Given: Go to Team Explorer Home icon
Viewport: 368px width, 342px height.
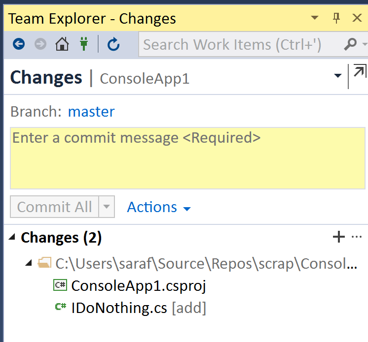Looking at the screenshot, I should 62,45.
